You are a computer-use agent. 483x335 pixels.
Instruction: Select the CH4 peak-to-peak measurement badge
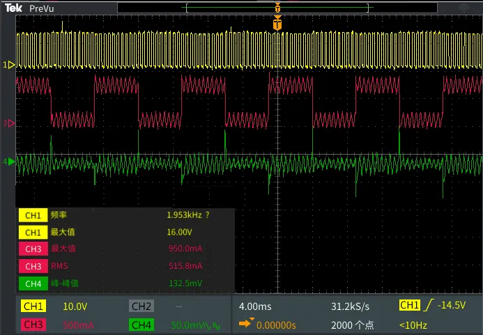click(33, 283)
